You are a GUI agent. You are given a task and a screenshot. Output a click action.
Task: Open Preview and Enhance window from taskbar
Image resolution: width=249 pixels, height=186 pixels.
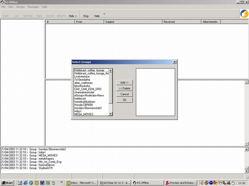click(181, 183)
